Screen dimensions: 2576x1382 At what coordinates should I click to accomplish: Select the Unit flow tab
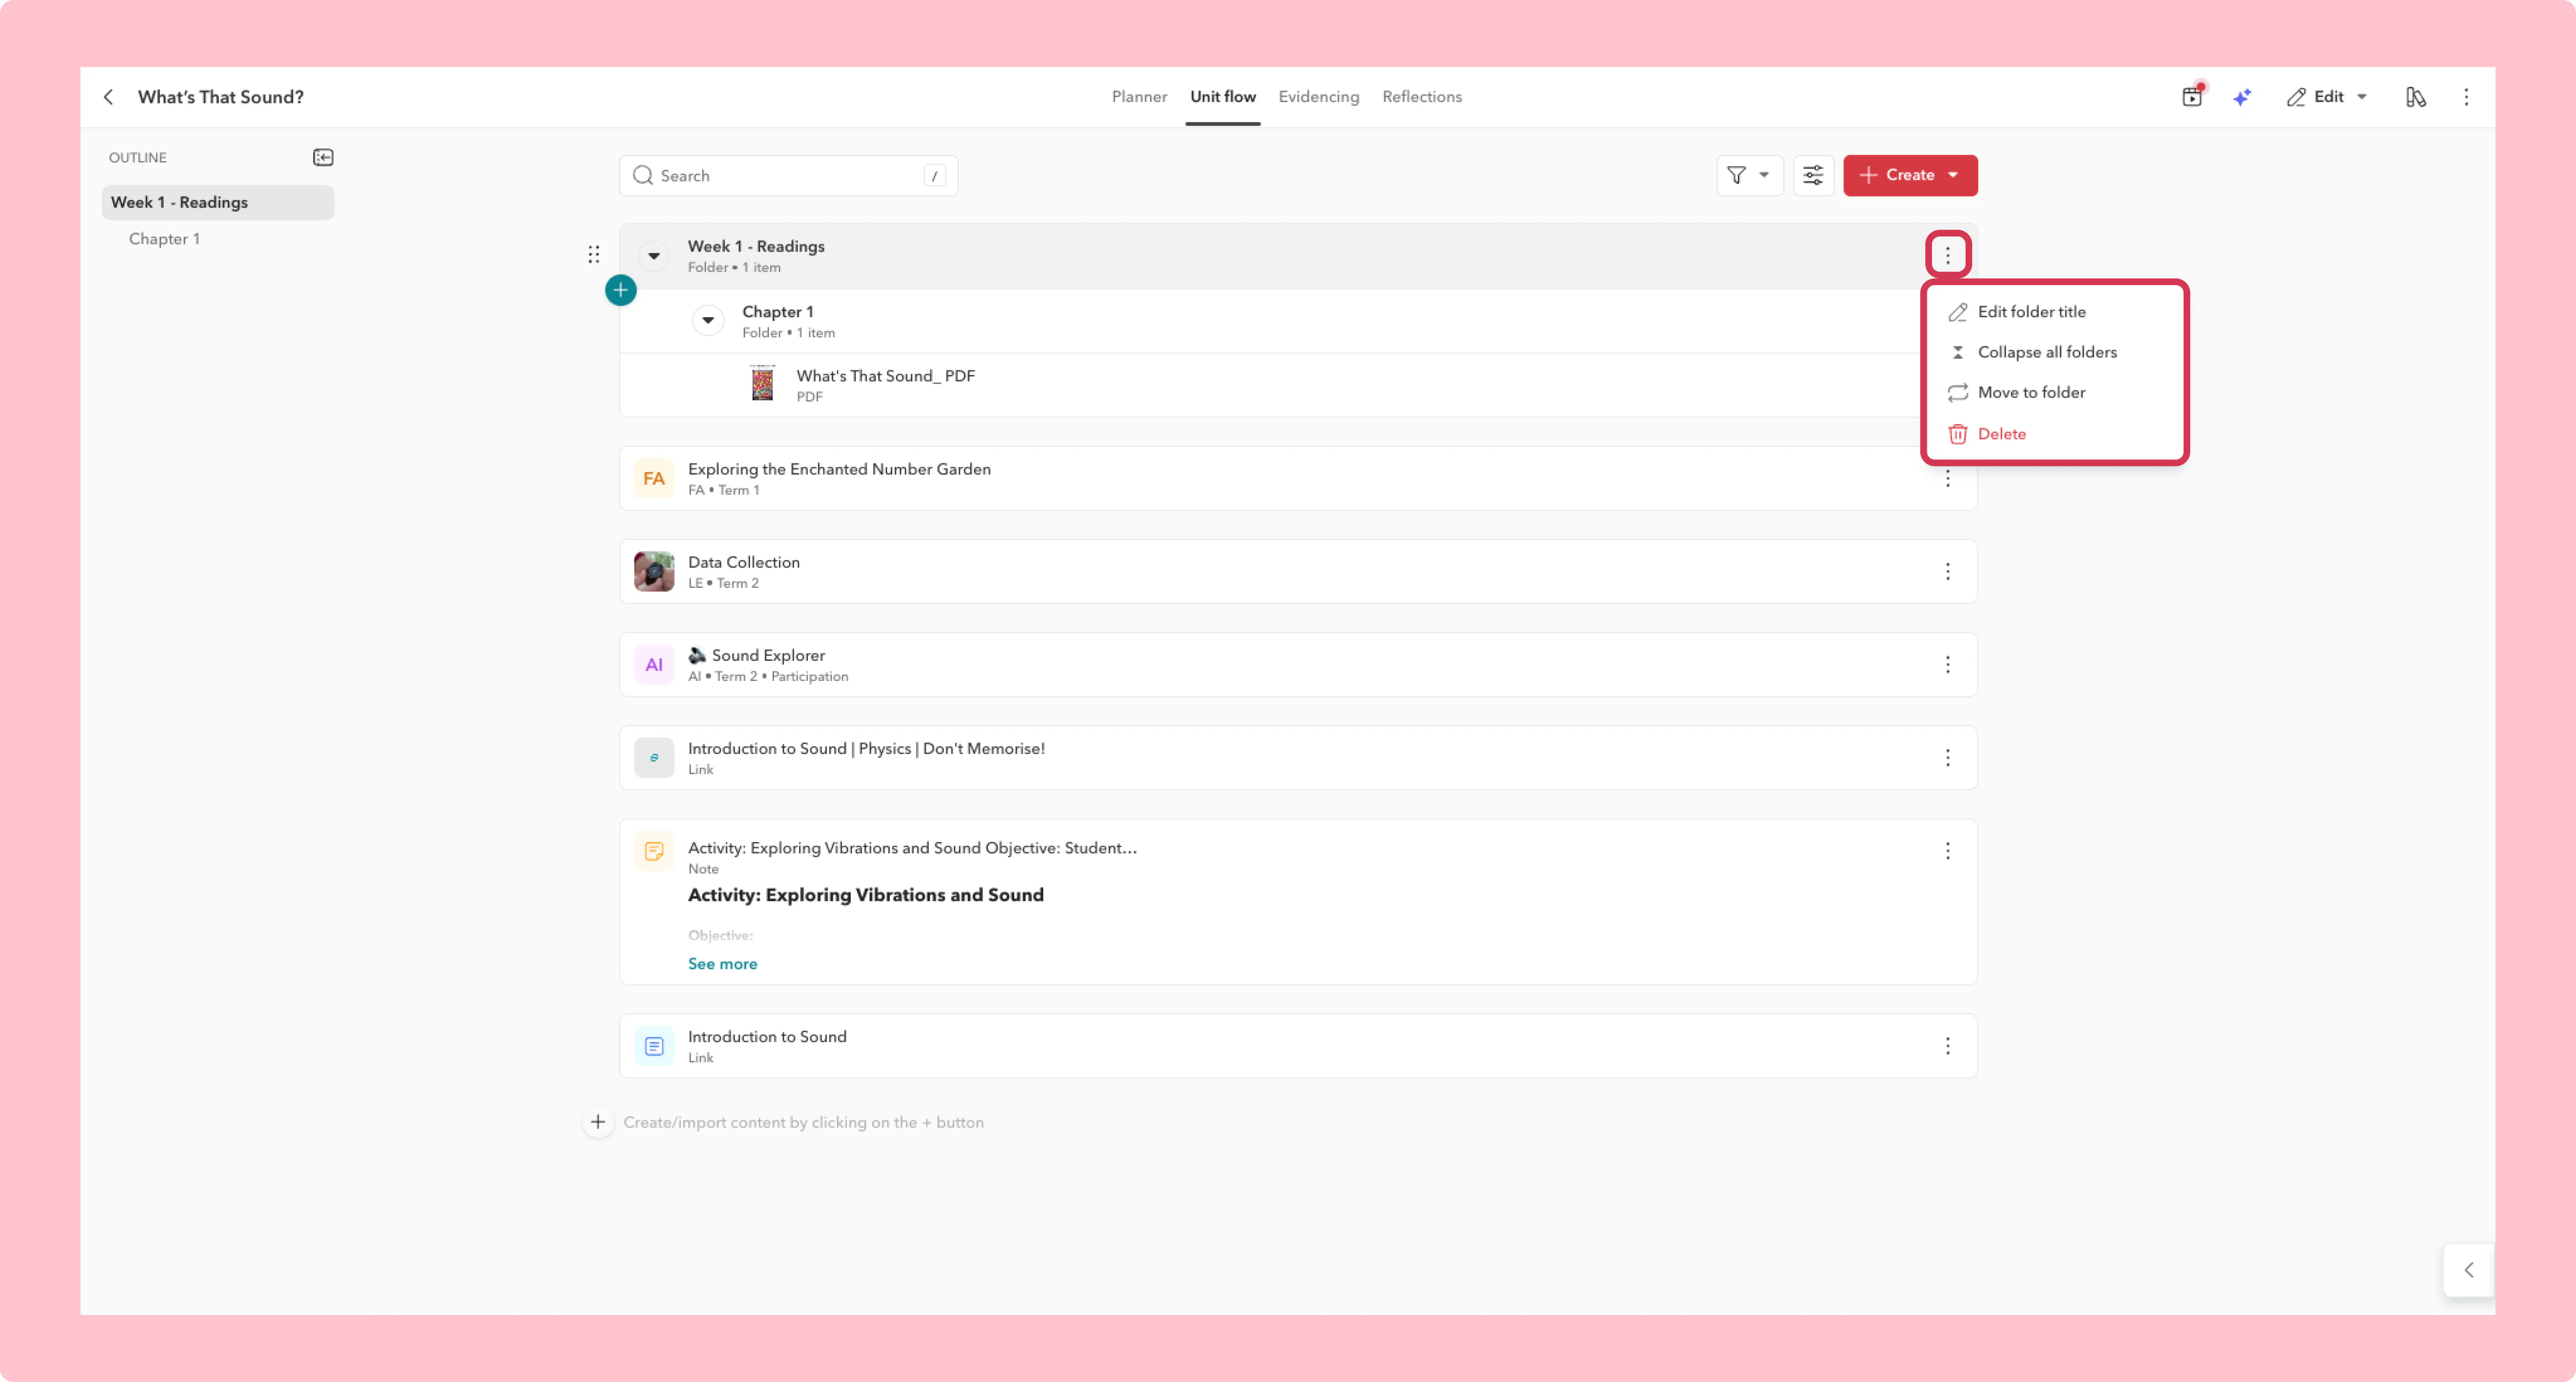(1222, 97)
